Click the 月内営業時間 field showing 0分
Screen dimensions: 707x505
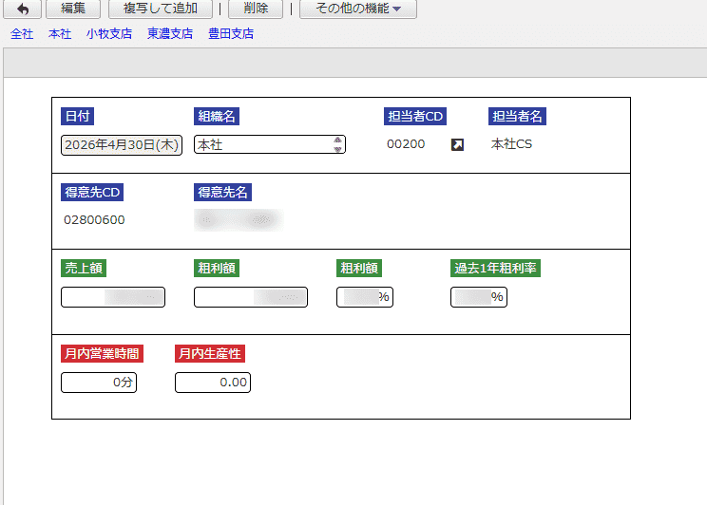click(x=99, y=383)
